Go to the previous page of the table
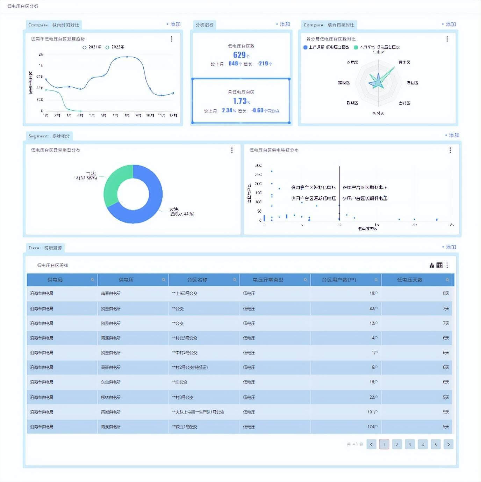Screen dimensions: 481x482 click(x=371, y=444)
